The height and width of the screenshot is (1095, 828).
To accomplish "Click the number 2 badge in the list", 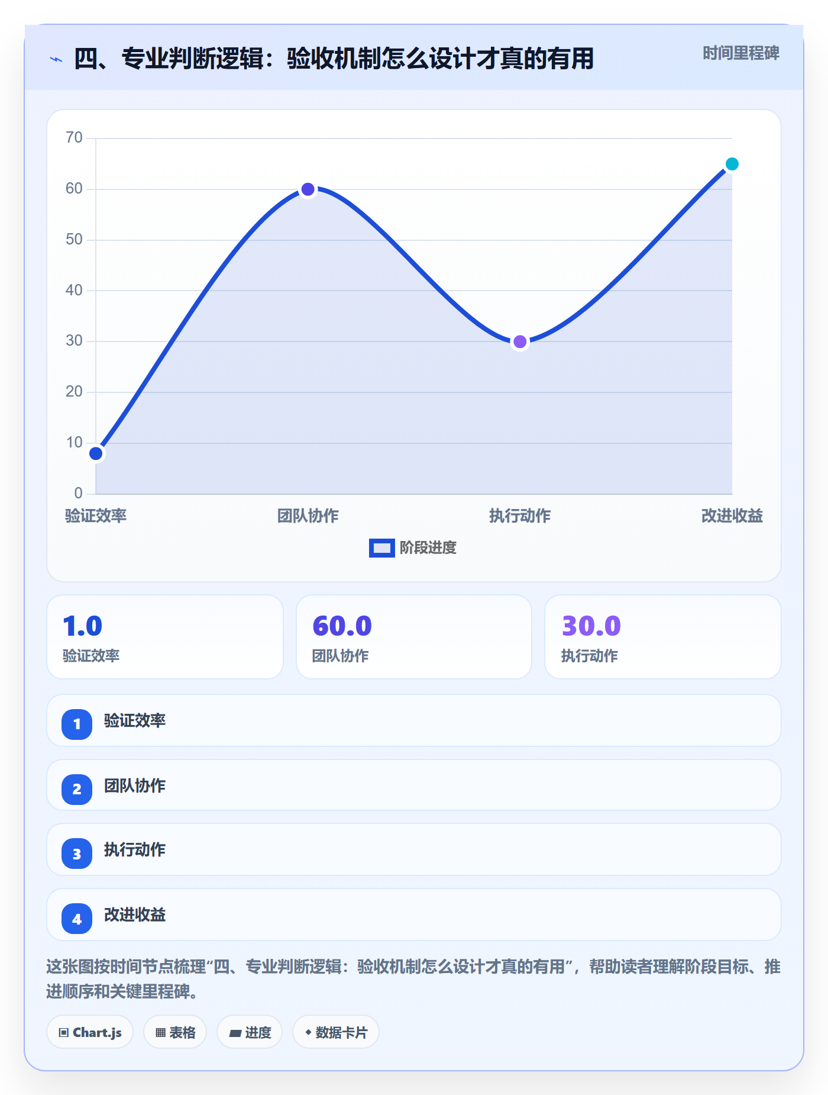I will coord(77,789).
